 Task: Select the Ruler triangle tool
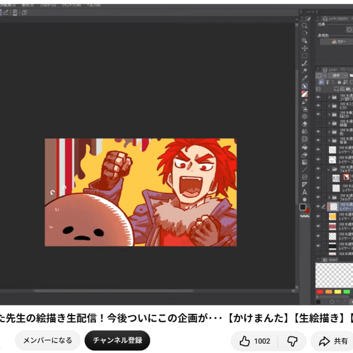point(304,185)
